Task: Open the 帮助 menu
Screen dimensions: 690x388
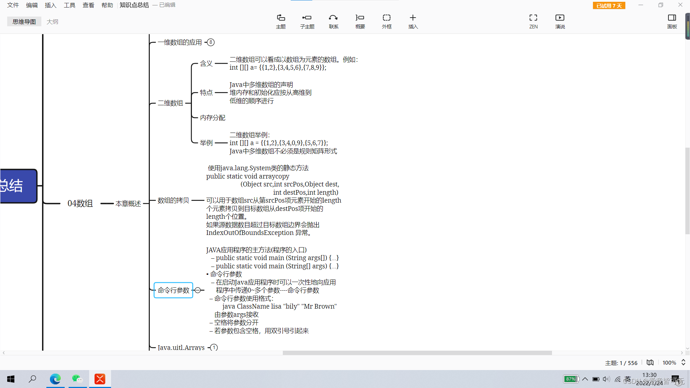Action: (x=107, y=5)
